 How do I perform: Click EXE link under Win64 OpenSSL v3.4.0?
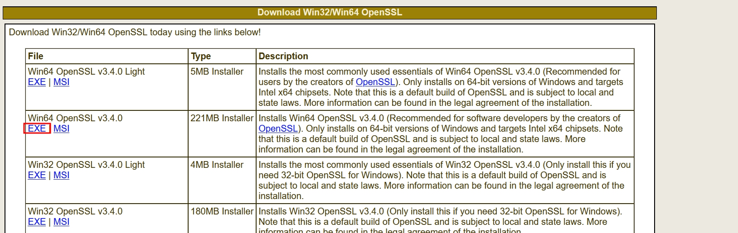tap(37, 128)
